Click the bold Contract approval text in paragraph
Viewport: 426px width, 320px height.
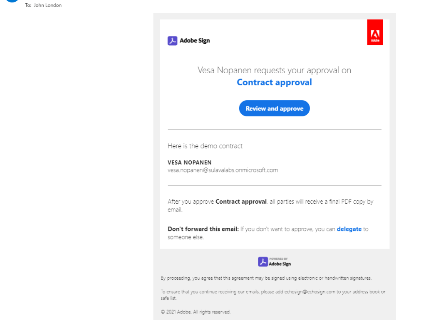[241, 202]
